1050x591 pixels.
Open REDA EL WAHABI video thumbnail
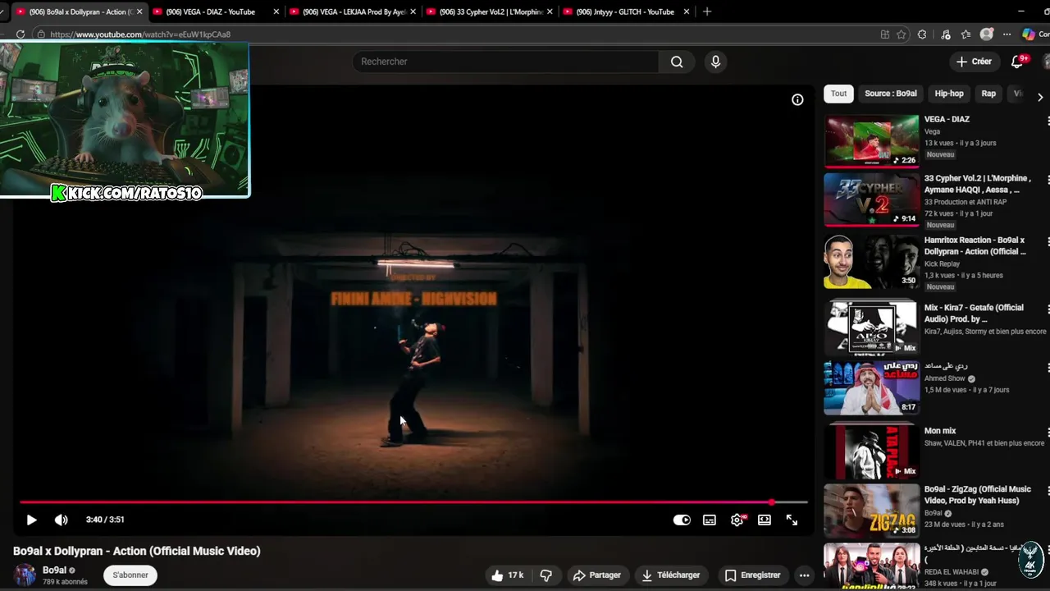pyautogui.click(x=871, y=566)
